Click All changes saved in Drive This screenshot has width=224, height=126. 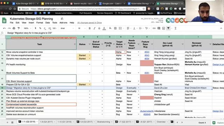click(x=90, y=22)
